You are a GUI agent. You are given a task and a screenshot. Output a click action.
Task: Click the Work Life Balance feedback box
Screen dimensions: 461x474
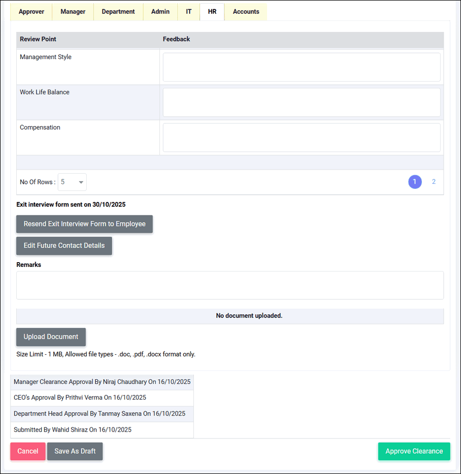(301, 102)
